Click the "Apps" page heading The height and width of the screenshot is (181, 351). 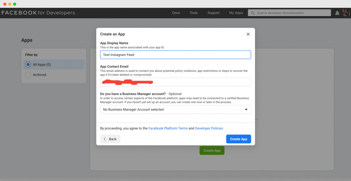click(x=27, y=40)
